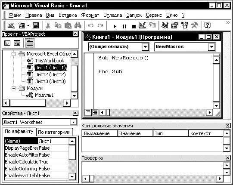Open the Лист1 Worksheet object dropdown
233x185 pixels.
[73, 122]
